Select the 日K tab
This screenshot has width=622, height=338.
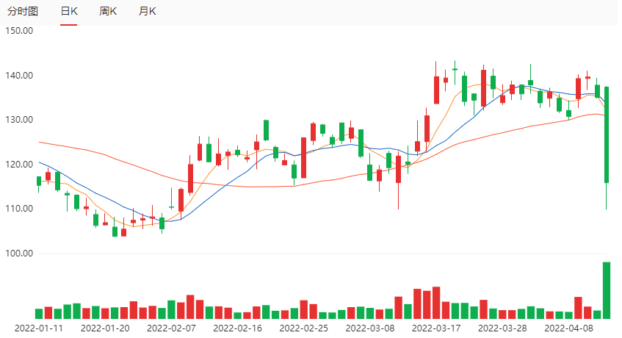click(68, 12)
